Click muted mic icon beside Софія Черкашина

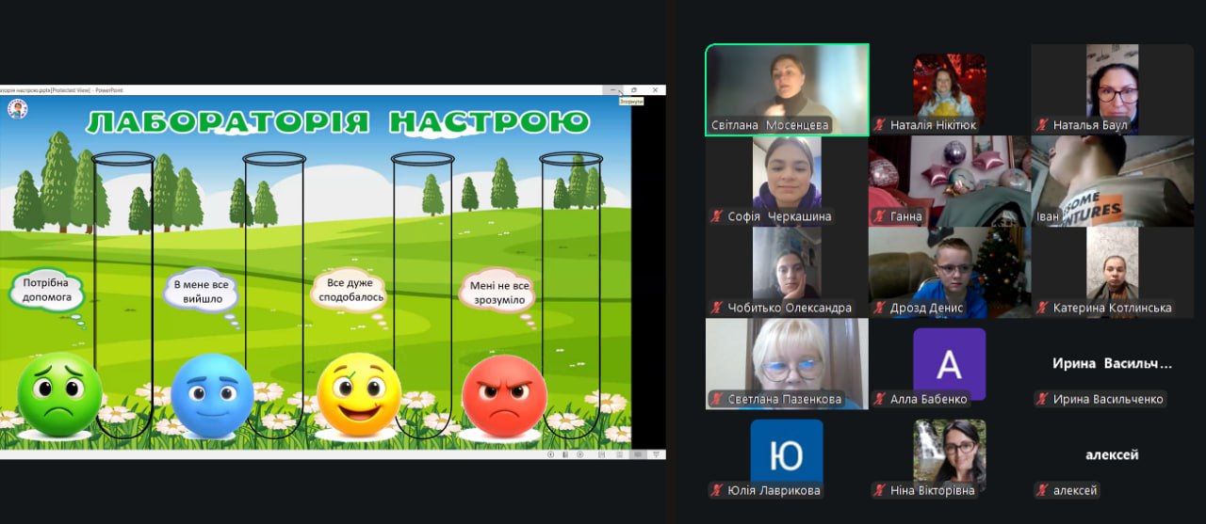tap(717, 216)
